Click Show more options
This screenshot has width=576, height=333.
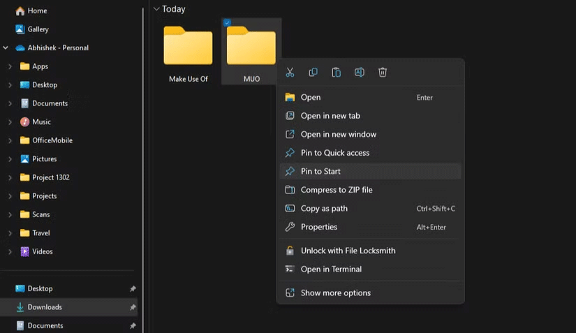click(x=335, y=293)
